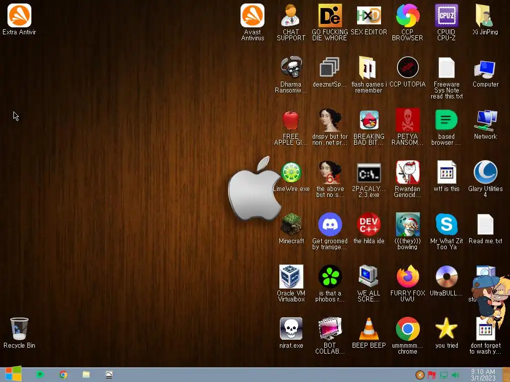Click the taskbar clock showing 9:10 AM

pos(483,375)
